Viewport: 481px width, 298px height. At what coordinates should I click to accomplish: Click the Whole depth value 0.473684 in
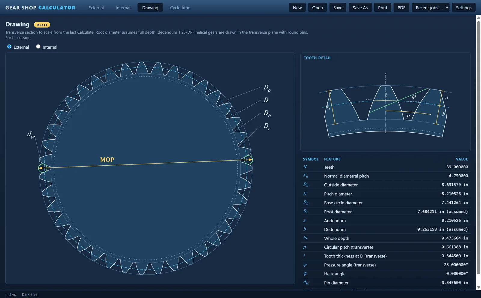click(455, 238)
